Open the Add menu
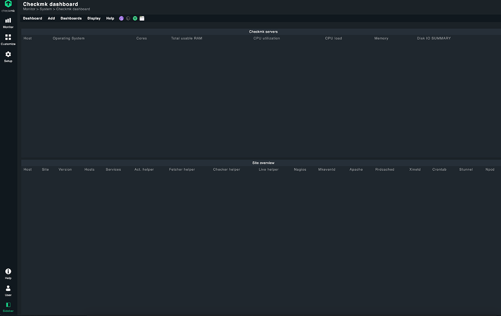This screenshot has height=316, width=501. tap(51, 18)
